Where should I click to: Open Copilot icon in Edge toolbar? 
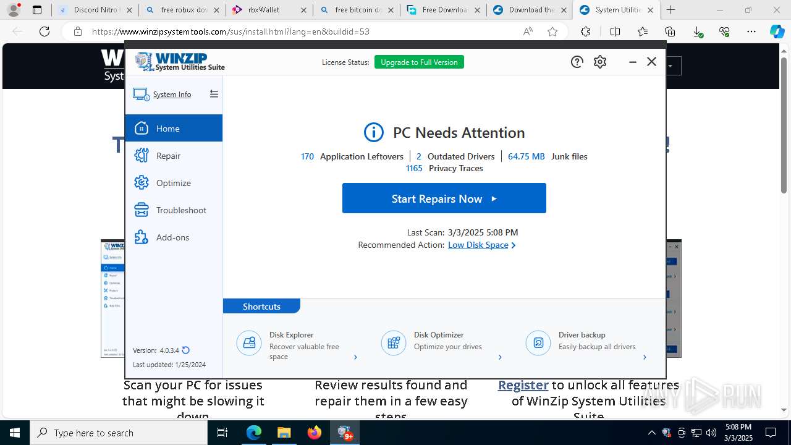click(777, 32)
